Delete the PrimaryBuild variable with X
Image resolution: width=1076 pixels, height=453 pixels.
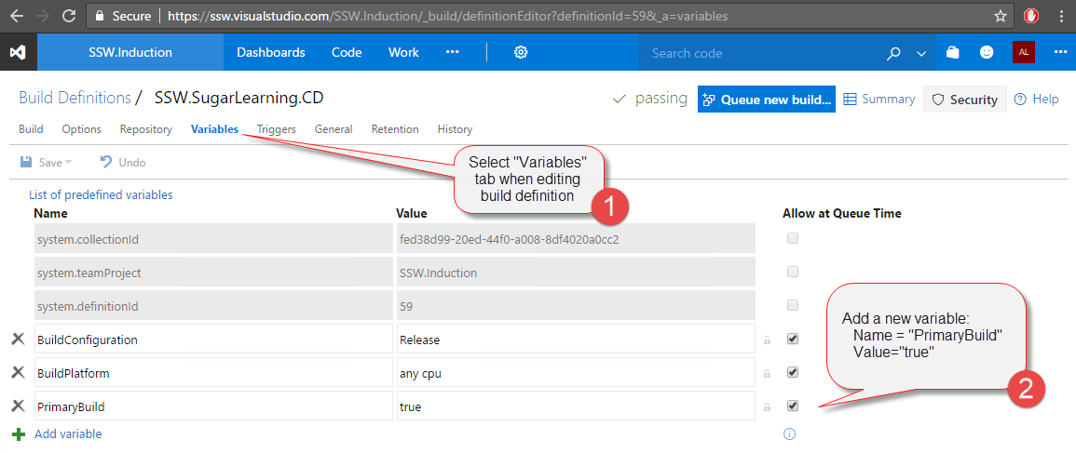pos(18,406)
